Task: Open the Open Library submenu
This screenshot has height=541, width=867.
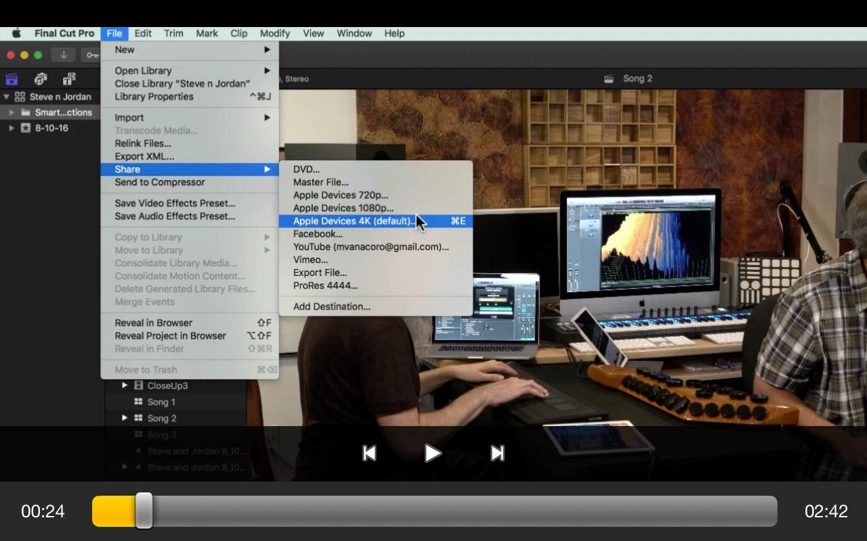Action: 190,70
